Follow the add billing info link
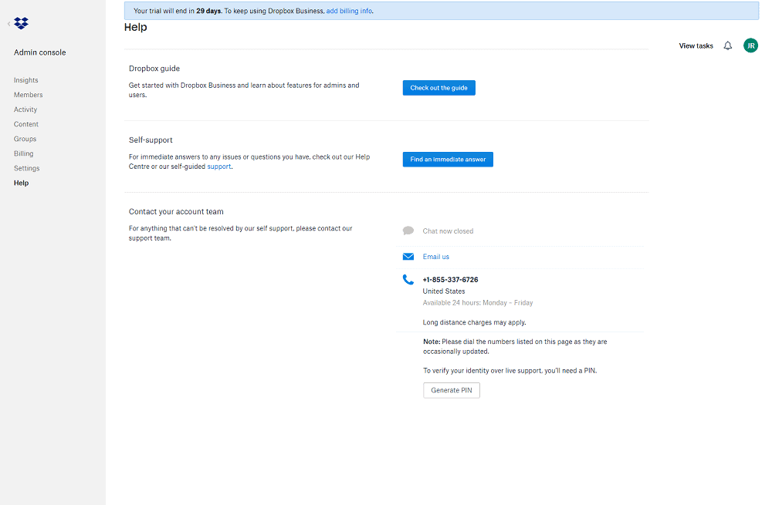Image resolution: width=772 pixels, height=505 pixels. [349, 11]
